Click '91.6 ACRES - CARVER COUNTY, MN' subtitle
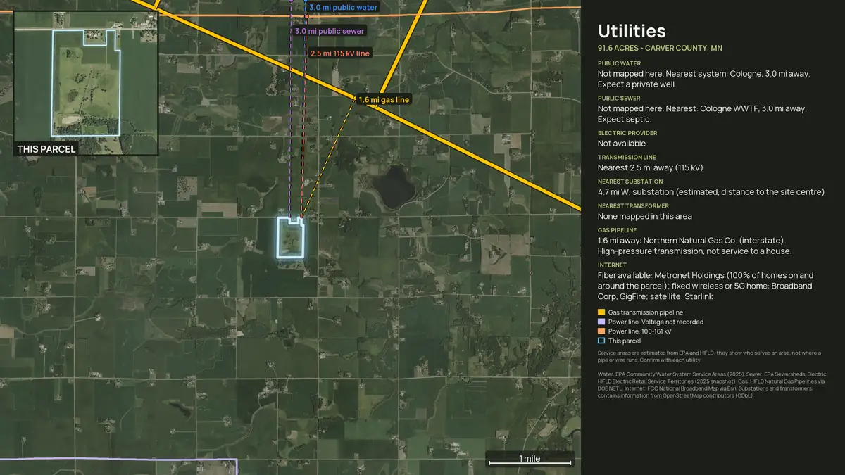 tap(660, 49)
